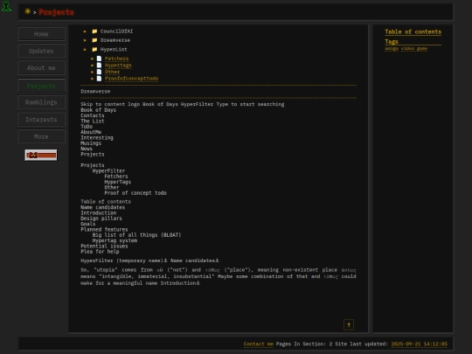Select the CouncilOfAI folder label
This screenshot has height=354, width=472.
pyautogui.click(x=116, y=31)
